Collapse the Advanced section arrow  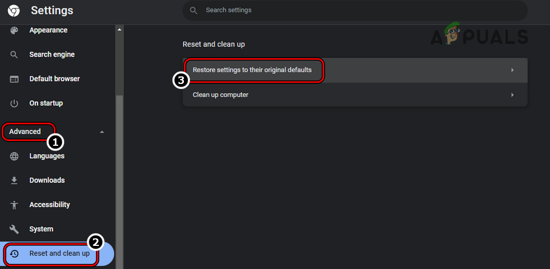tap(102, 132)
